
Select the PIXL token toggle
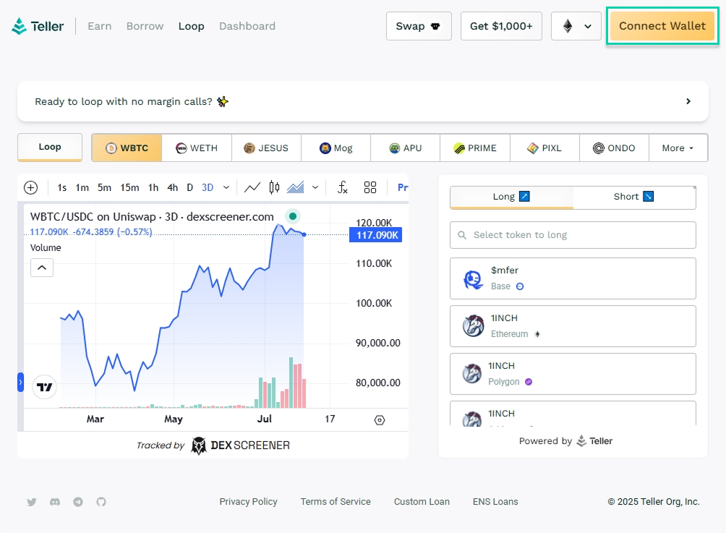544,148
